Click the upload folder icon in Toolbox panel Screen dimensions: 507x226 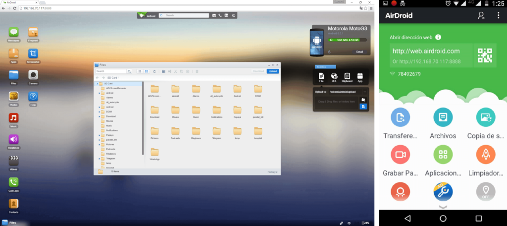(x=363, y=100)
